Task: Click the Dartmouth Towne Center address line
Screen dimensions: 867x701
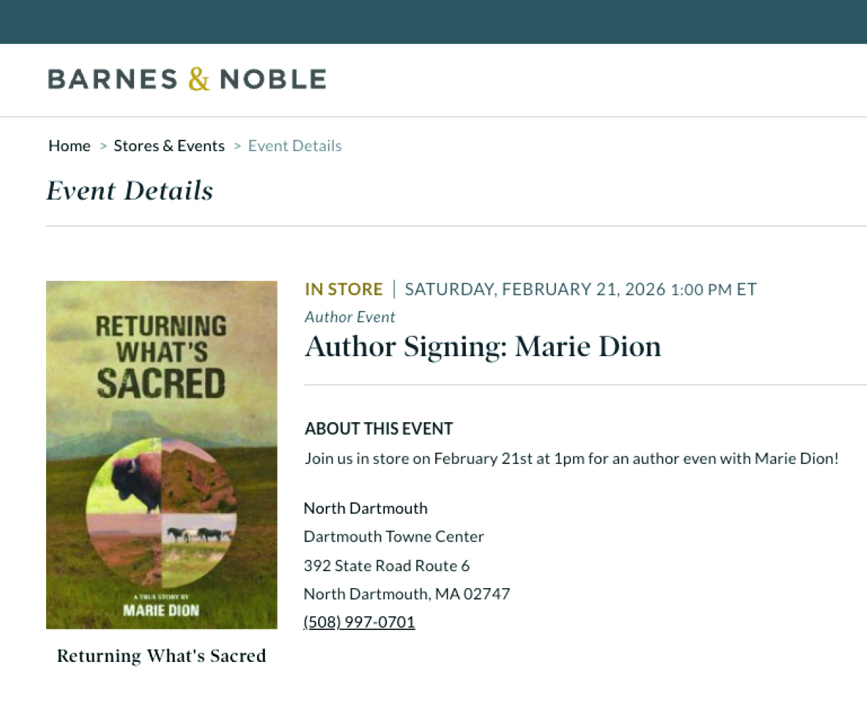Action: pos(394,537)
